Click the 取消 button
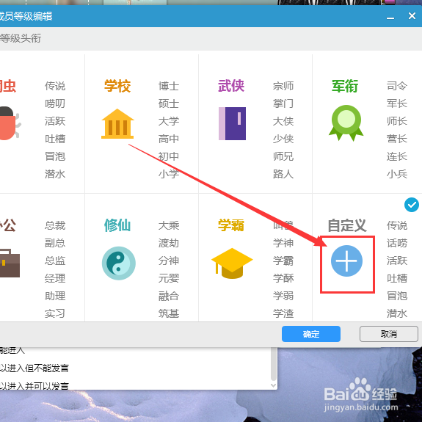Viewport: 422px width, 422px height. pos(389,334)
